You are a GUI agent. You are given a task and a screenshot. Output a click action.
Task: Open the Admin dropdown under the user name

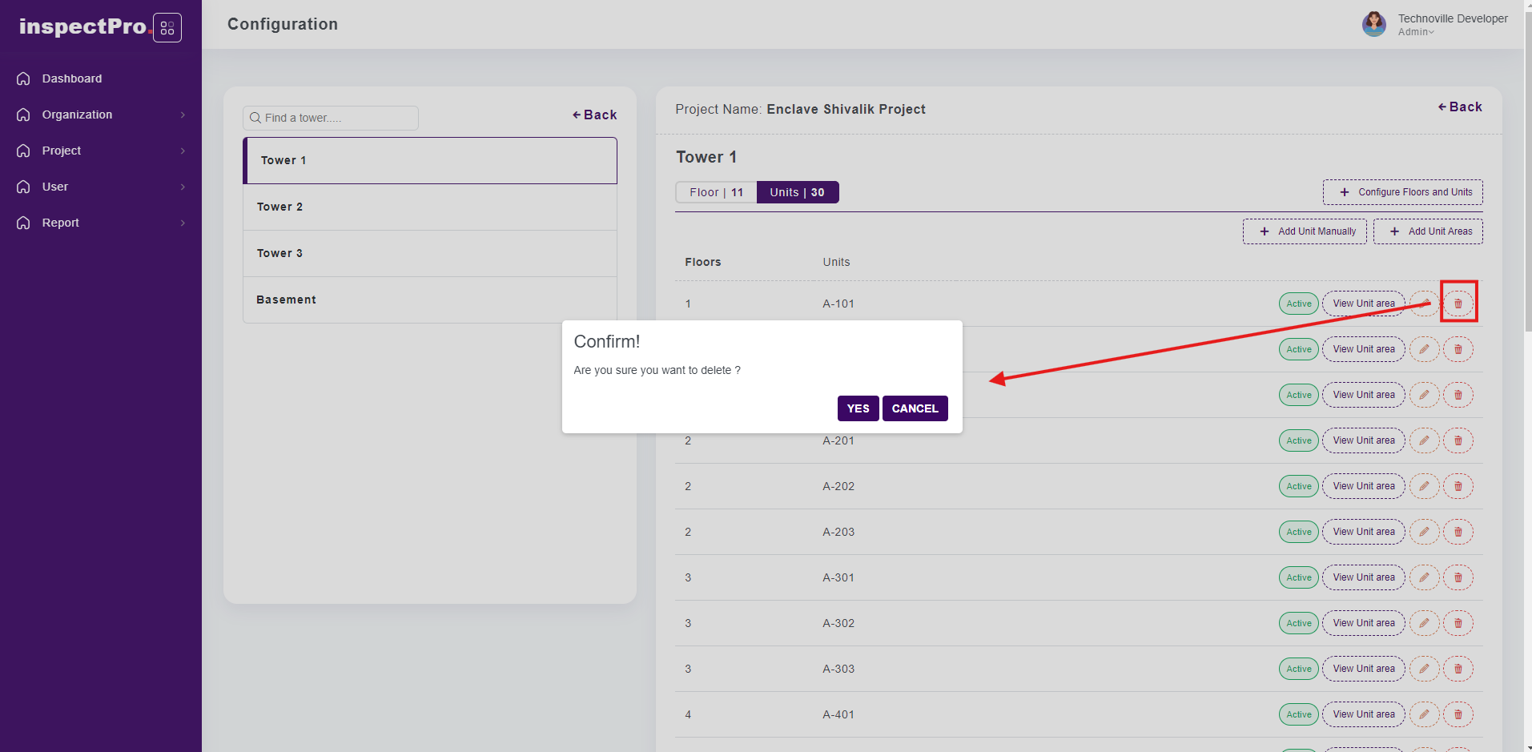click(1416, 32)
